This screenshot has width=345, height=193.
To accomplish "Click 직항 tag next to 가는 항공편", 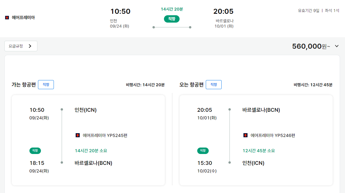I will click(46, 85).
